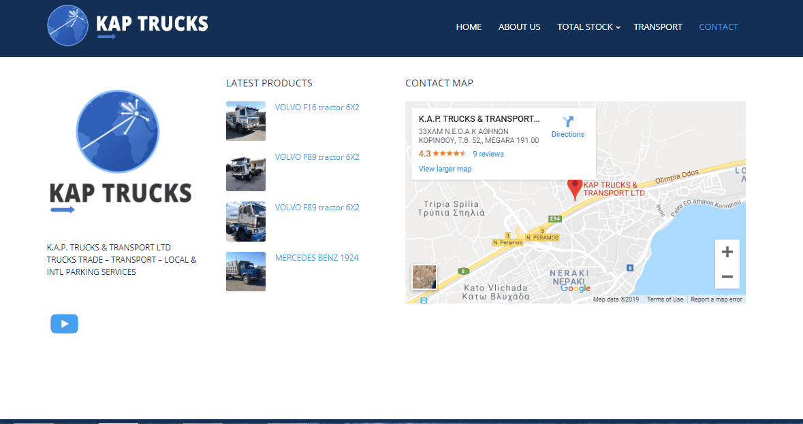Open the YouTube play icon link

[65, 324]
